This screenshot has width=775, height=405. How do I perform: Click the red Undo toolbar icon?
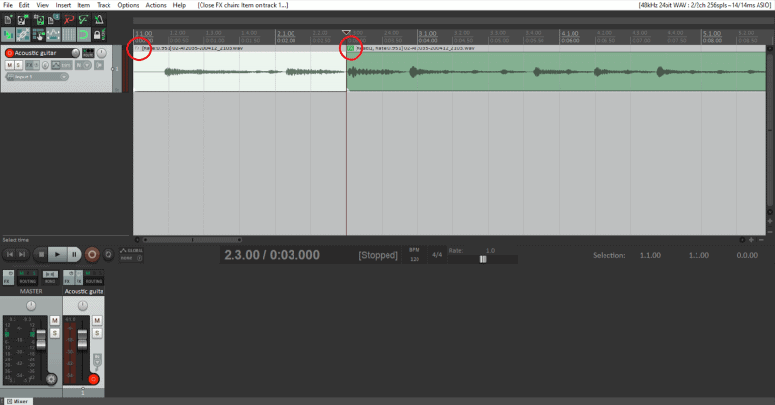pyautogui.click(x=68, y=19)
